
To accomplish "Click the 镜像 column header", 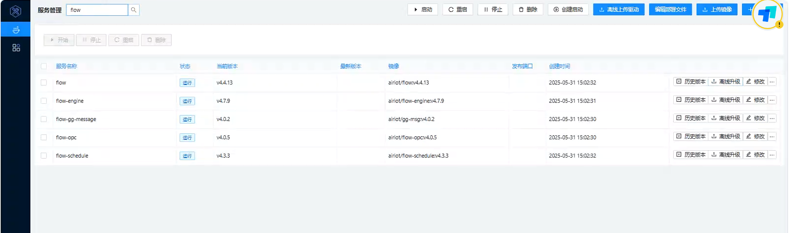I will point(393,66).
